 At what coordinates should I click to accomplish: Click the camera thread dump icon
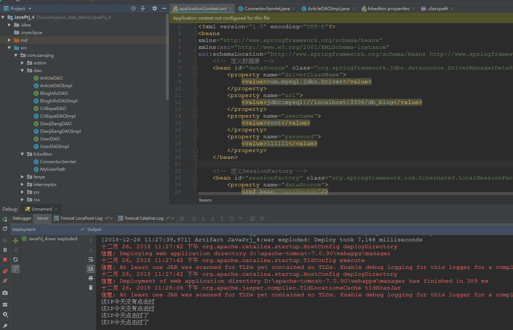click(x=5, y=293)
